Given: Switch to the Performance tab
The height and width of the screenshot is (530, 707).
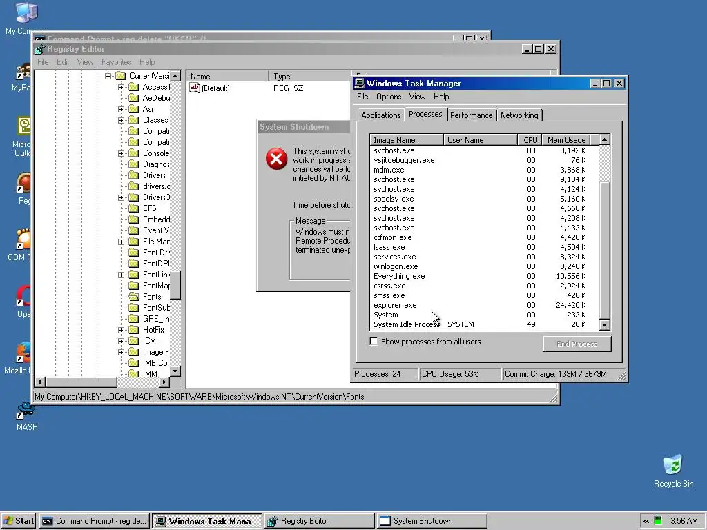Looking at the screenshot, I should (471, 115).
